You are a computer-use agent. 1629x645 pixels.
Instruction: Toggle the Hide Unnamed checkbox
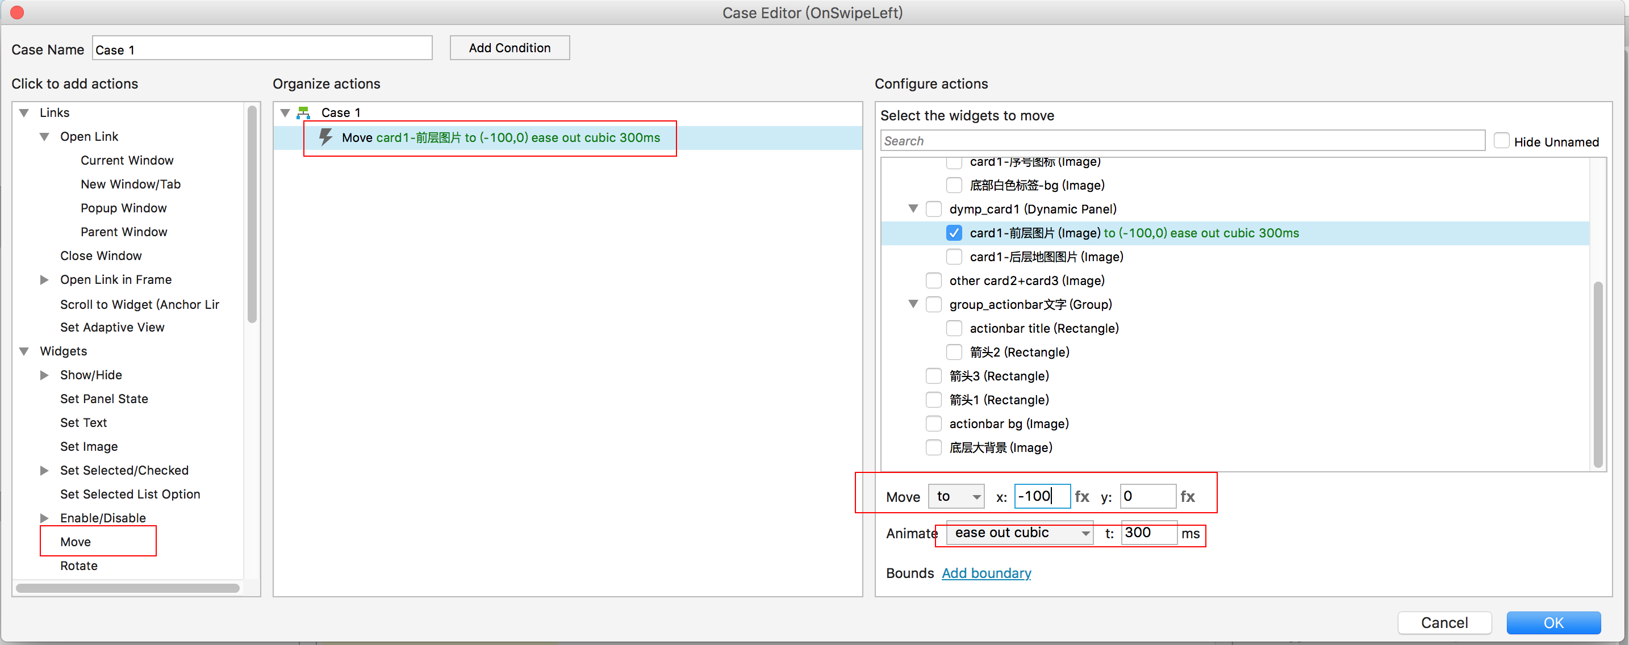coord(1501,141)
